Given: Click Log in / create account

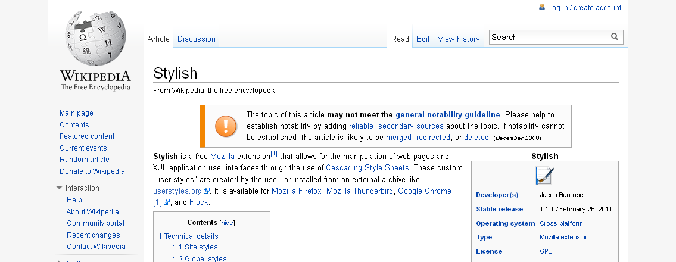Looking at the screenshot, I should 585,7.
